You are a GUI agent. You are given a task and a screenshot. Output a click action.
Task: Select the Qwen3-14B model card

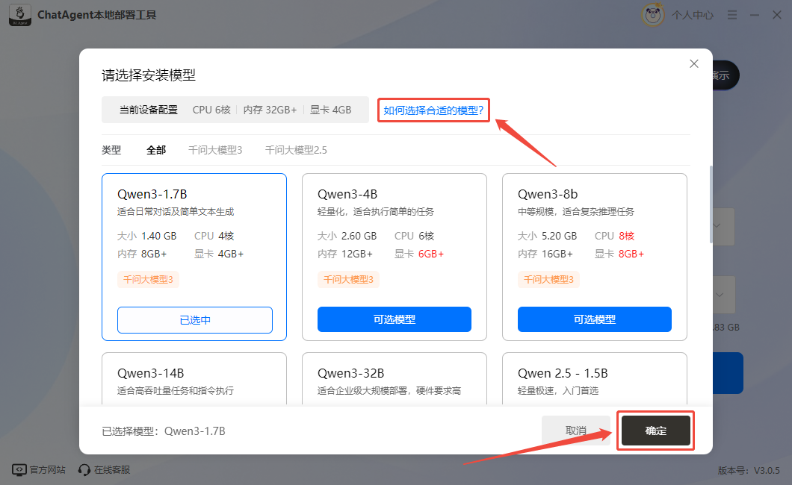(194, 379)
